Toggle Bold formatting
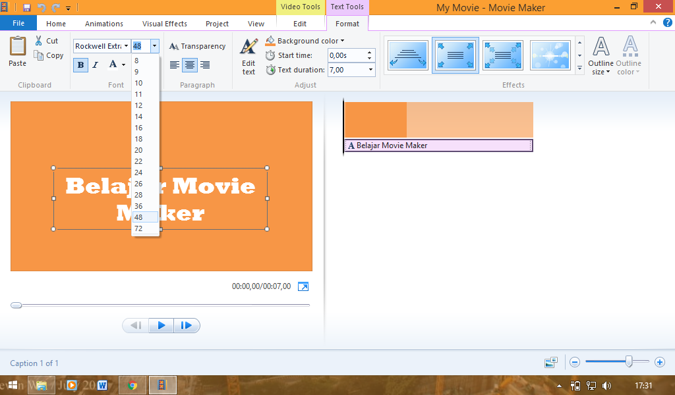675x395 pixels. [80, 65]
